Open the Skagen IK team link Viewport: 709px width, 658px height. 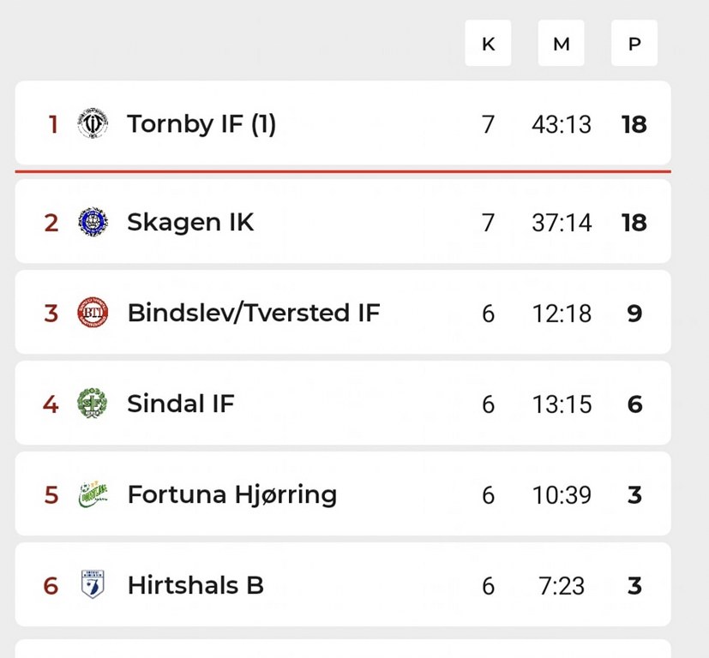coord(190,223)
